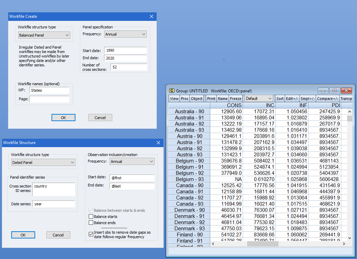Click Cancel in Workfile Structure dialog

click(x=58, y=235)
